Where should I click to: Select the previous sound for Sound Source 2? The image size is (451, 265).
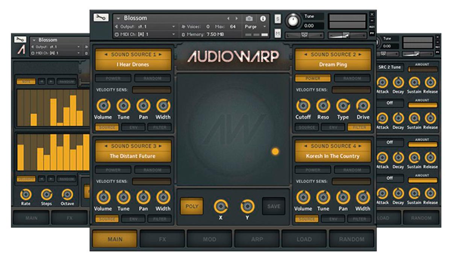tap(306, 55)
